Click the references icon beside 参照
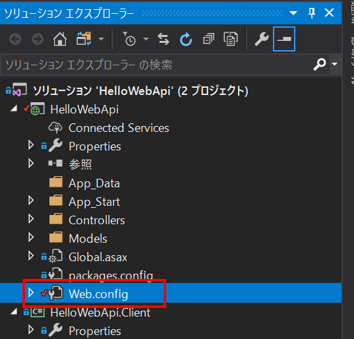This screenshot has width=354, height=339. coord(55,163)
